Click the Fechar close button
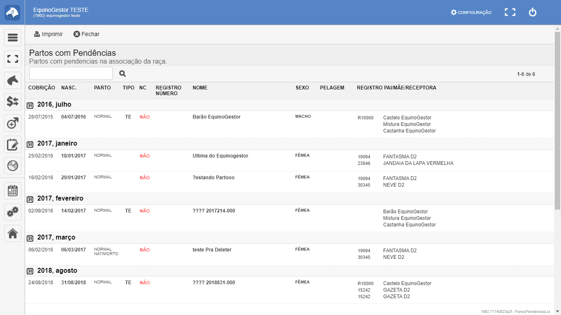Screen dimensions: 561x315 [x=87, y=34]
